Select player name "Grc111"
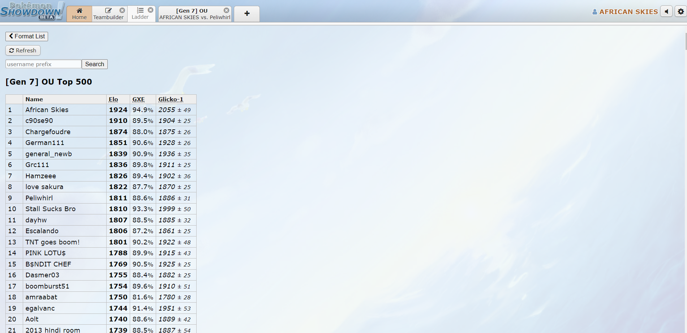Image resolution: width=687 pixels, height=333 pixels. [37, 165]
